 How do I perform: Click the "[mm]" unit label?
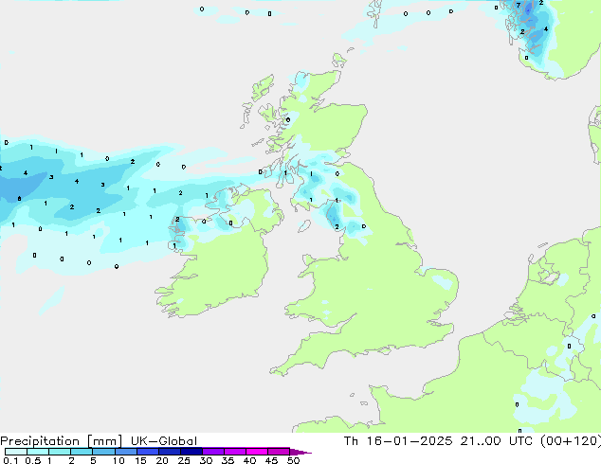[x=104, y=441]
